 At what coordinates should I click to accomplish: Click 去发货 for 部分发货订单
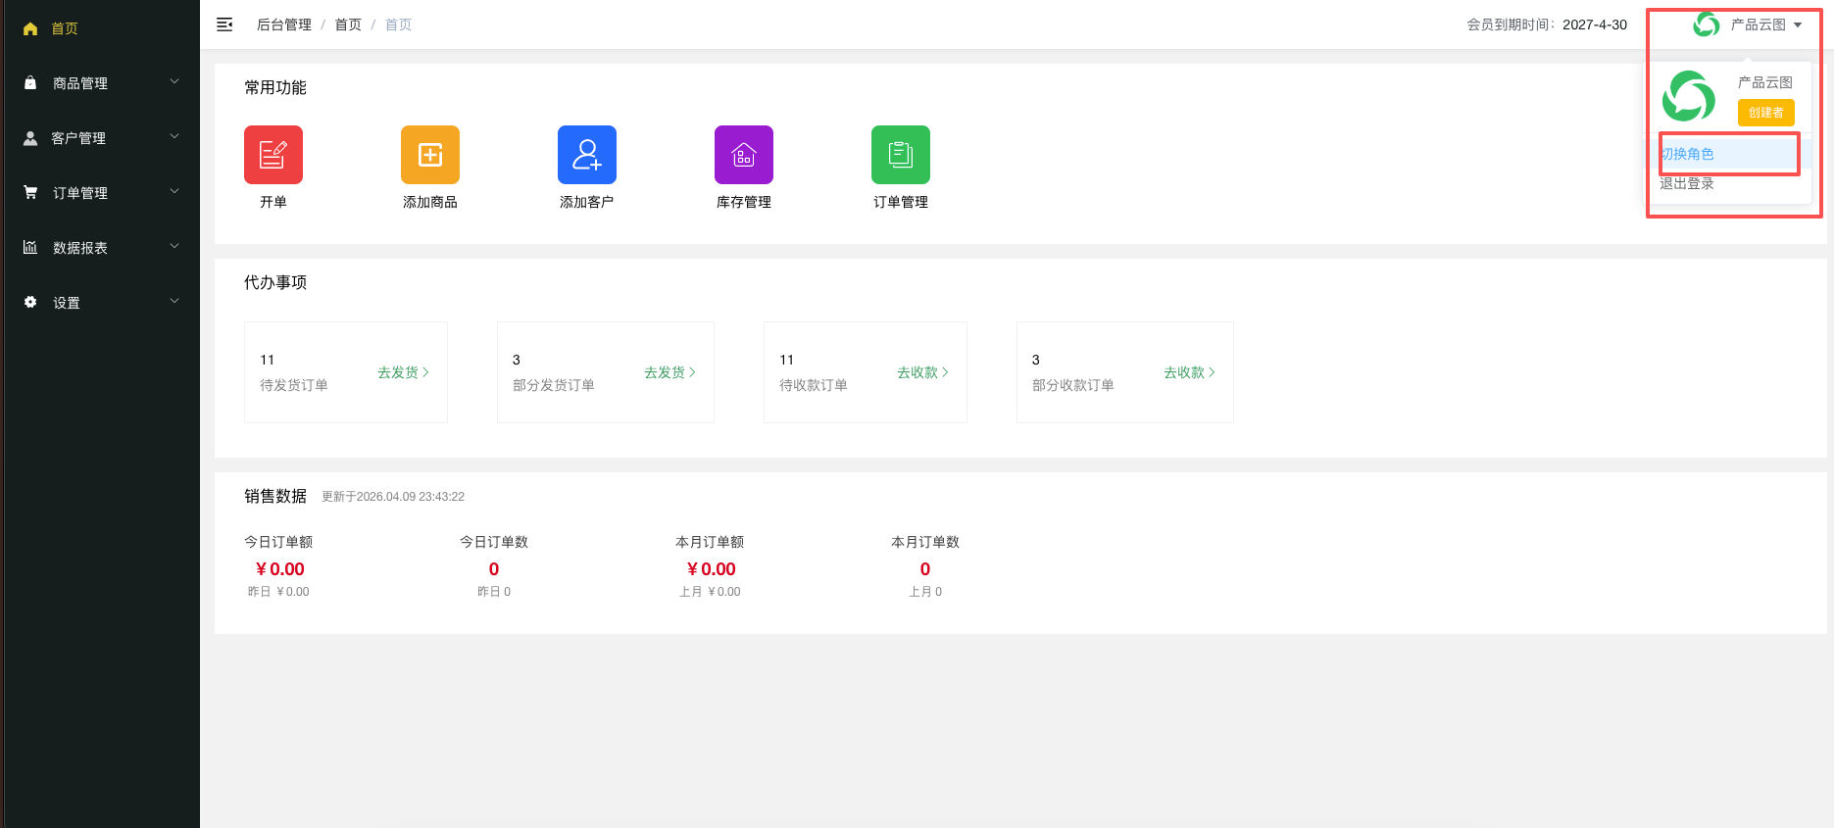669,372
